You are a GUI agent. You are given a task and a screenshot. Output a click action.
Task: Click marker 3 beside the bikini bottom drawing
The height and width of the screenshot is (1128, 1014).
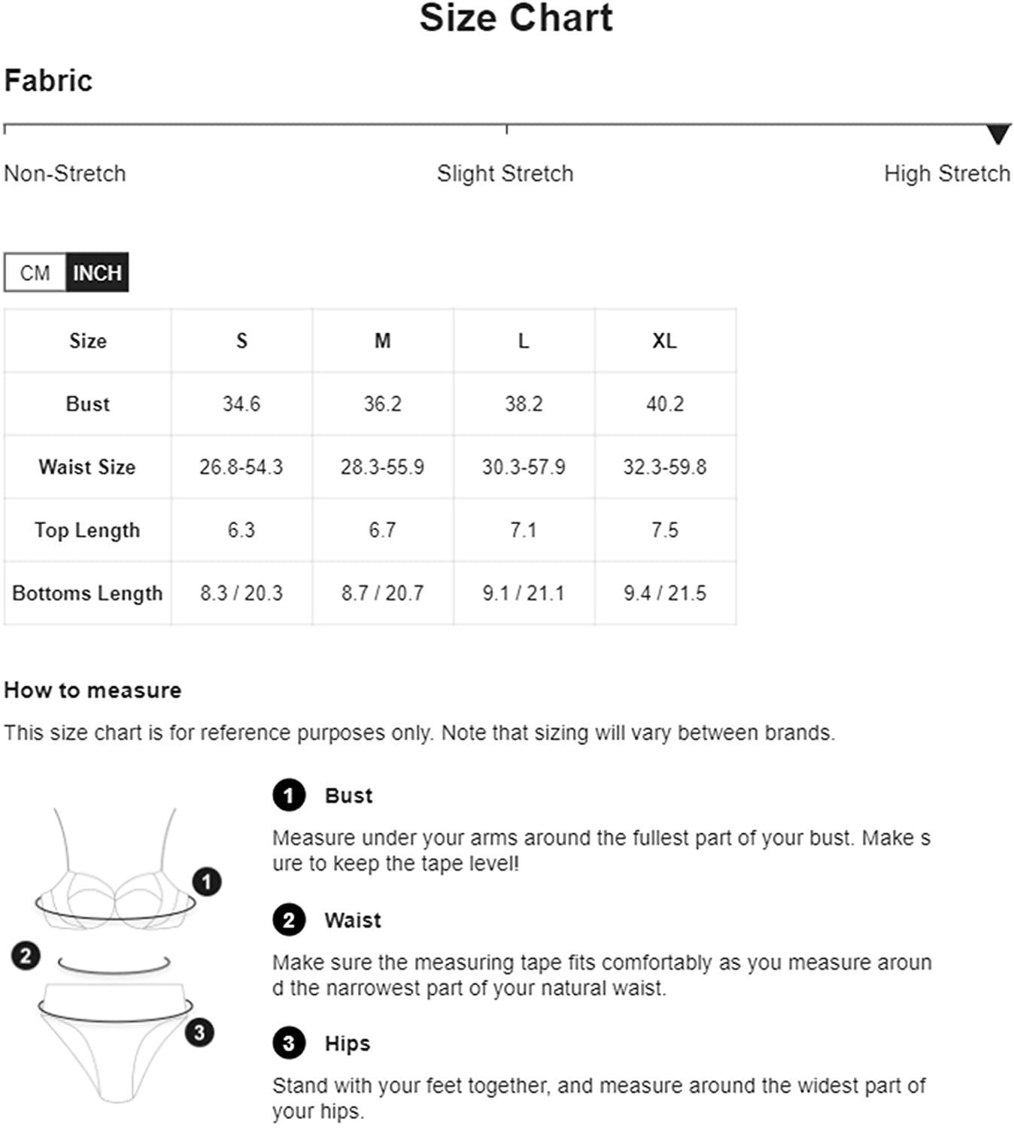tap(199, 1032)
